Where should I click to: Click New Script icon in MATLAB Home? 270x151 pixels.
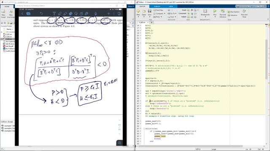[x=3, y=12]
